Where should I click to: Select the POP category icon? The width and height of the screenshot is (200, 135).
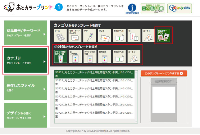click(90, 35)
